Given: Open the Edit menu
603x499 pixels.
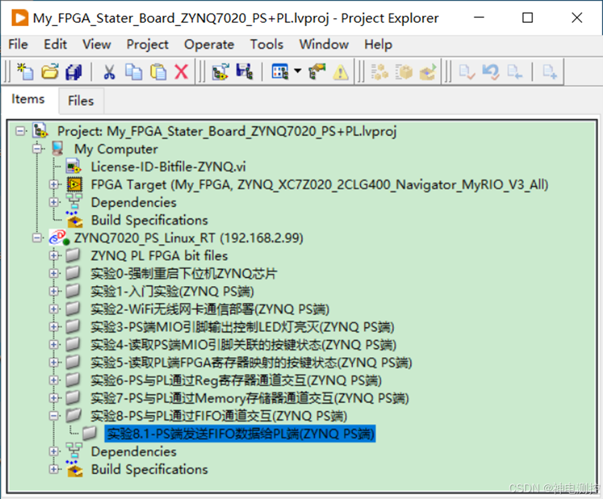Looking at the screenshot, I should [x=56, y=44].
